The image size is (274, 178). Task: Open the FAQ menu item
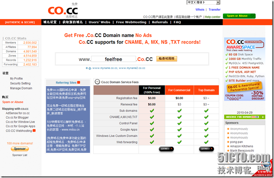177,22
